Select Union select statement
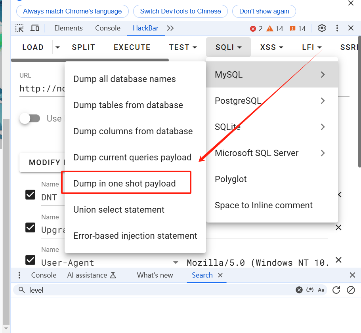The width and height of the screenshot is (361, 333). click(x=136, y=210)
